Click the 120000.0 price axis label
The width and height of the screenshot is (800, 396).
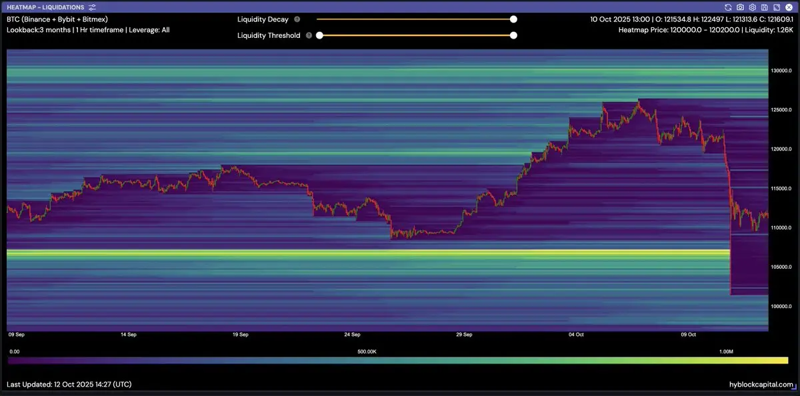tap(781, 149)
